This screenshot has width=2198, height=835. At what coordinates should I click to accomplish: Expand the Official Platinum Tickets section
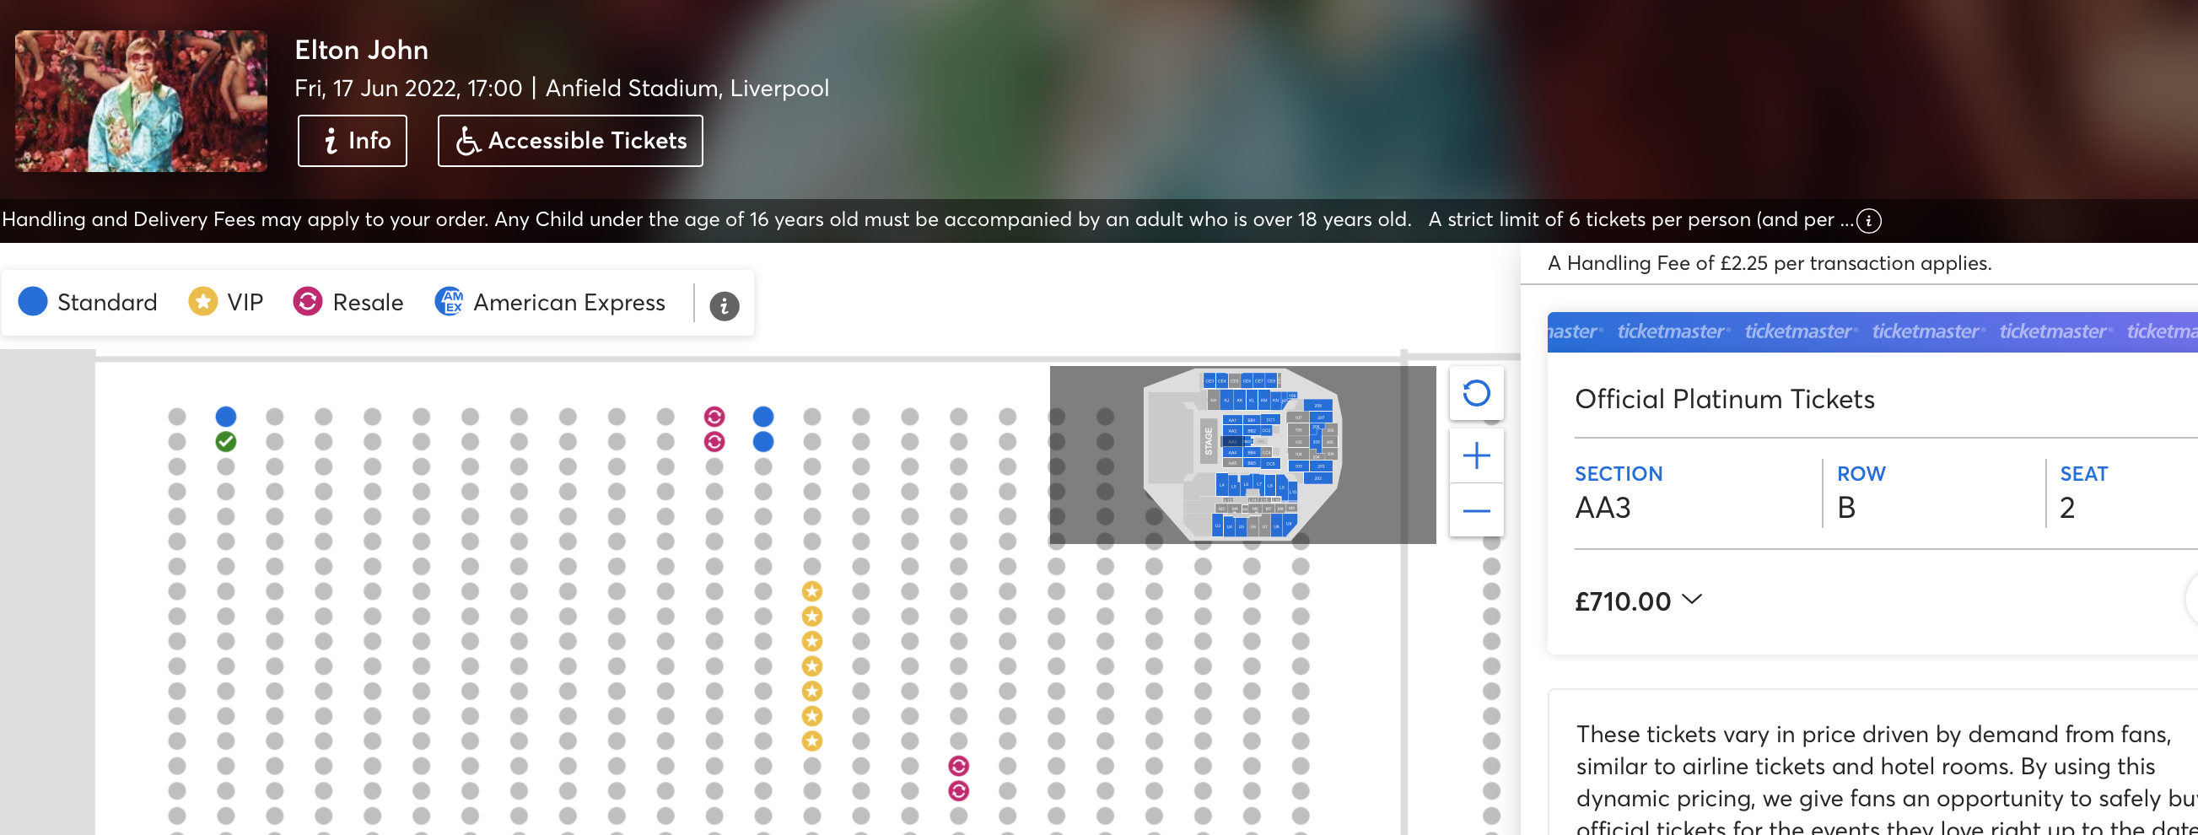click(x=1725, y=399)
